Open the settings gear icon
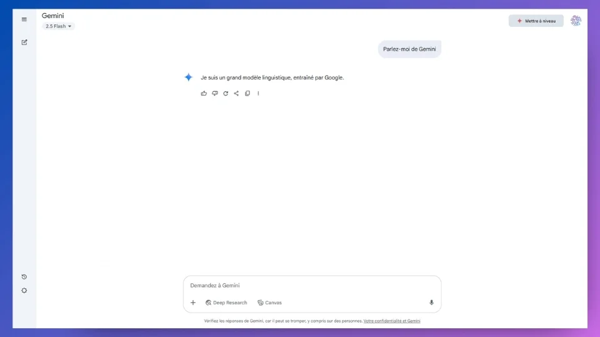 click(x=24, y=290)
